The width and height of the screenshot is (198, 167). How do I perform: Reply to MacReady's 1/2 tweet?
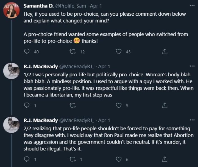coord(27,105)
